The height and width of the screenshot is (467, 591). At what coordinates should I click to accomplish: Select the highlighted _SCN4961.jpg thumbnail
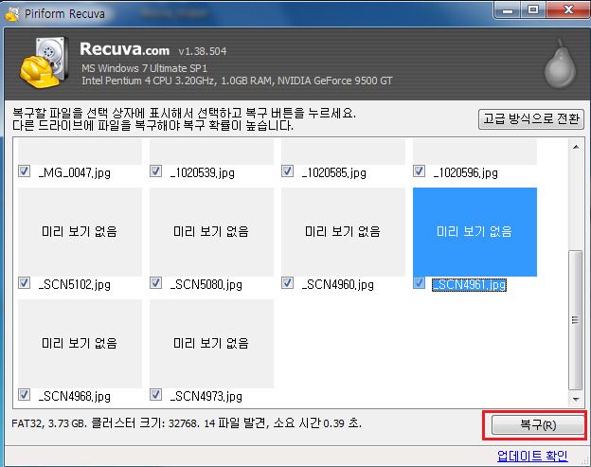[x=475, y=232]
